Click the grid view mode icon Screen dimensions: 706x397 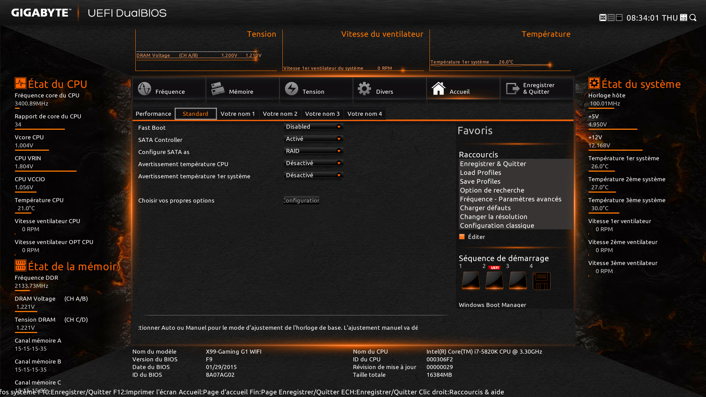tap(611, 18)
